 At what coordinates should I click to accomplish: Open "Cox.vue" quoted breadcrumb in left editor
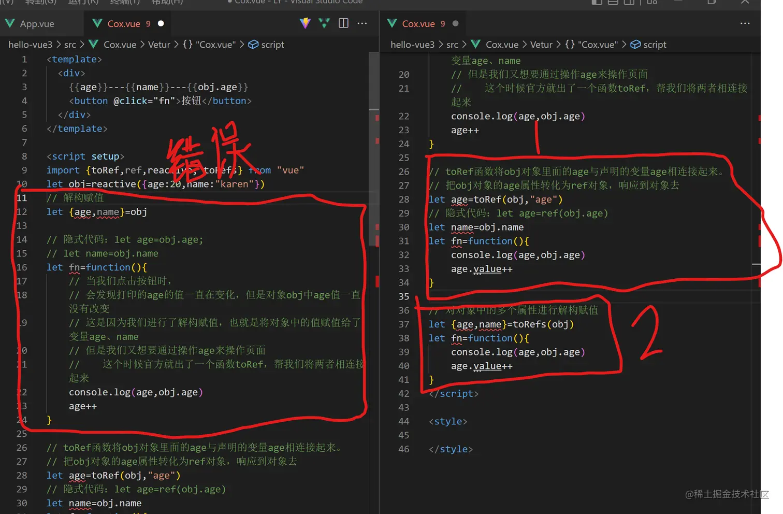pyautogui.click(x=216, y=45)
